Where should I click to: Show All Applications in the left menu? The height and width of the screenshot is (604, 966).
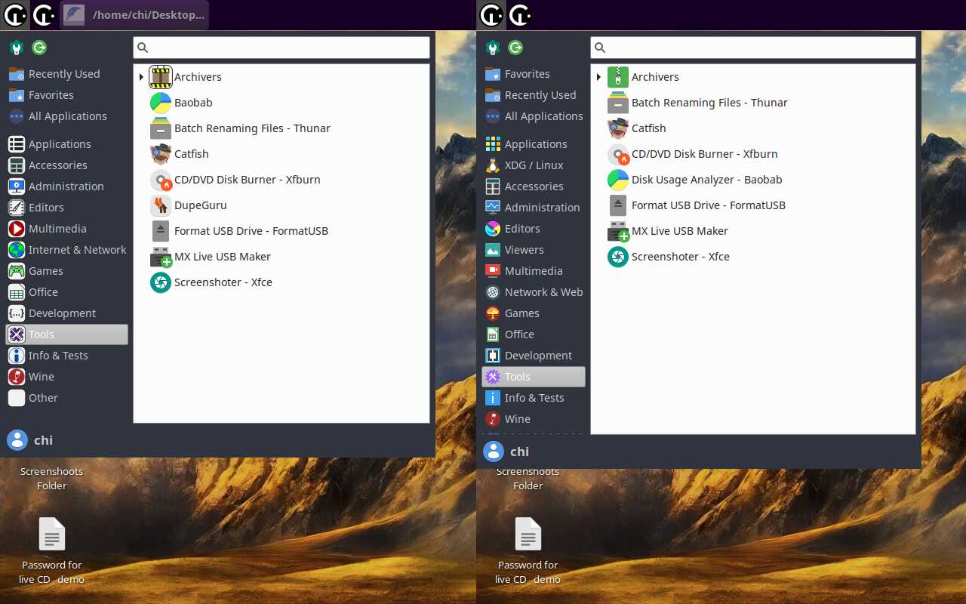tap(66, 116)
